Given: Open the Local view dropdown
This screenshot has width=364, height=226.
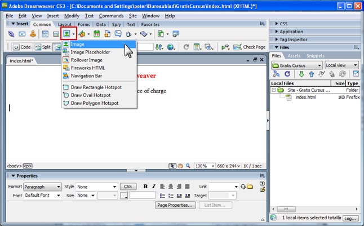Looking at the screenshot, I should point(341,65).
